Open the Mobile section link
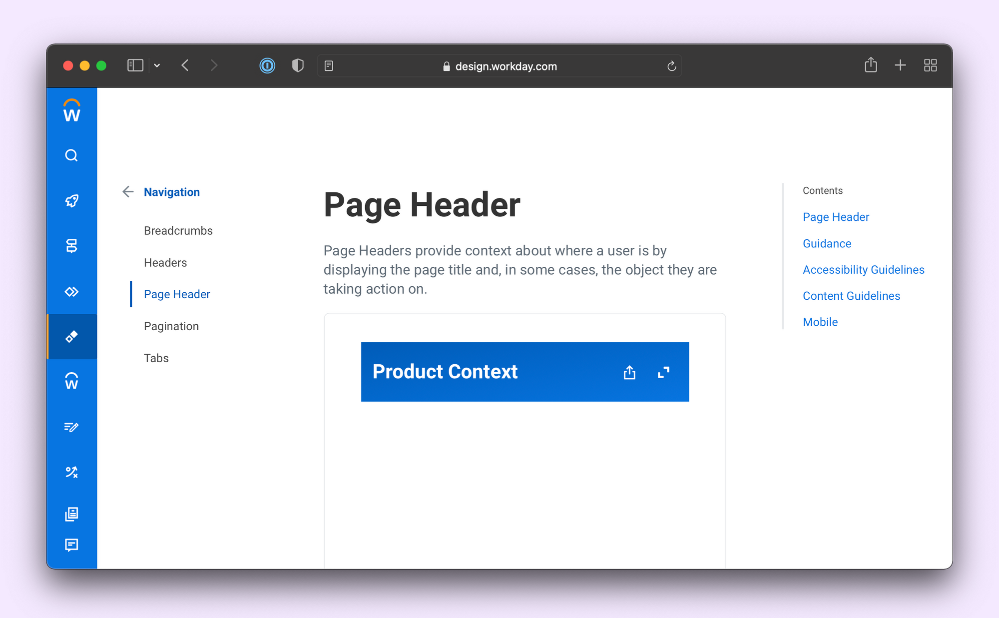This screenshot has width=999, height=618. [x=820, y=322]
